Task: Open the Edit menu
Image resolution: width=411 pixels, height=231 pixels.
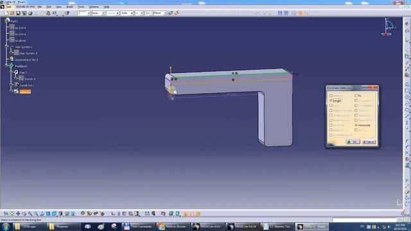Action: [x=49, y=7]
